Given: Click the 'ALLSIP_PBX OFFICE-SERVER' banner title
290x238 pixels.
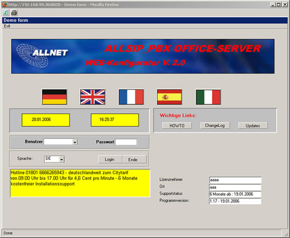Looking at the screenshot, I should click(183, 49).
